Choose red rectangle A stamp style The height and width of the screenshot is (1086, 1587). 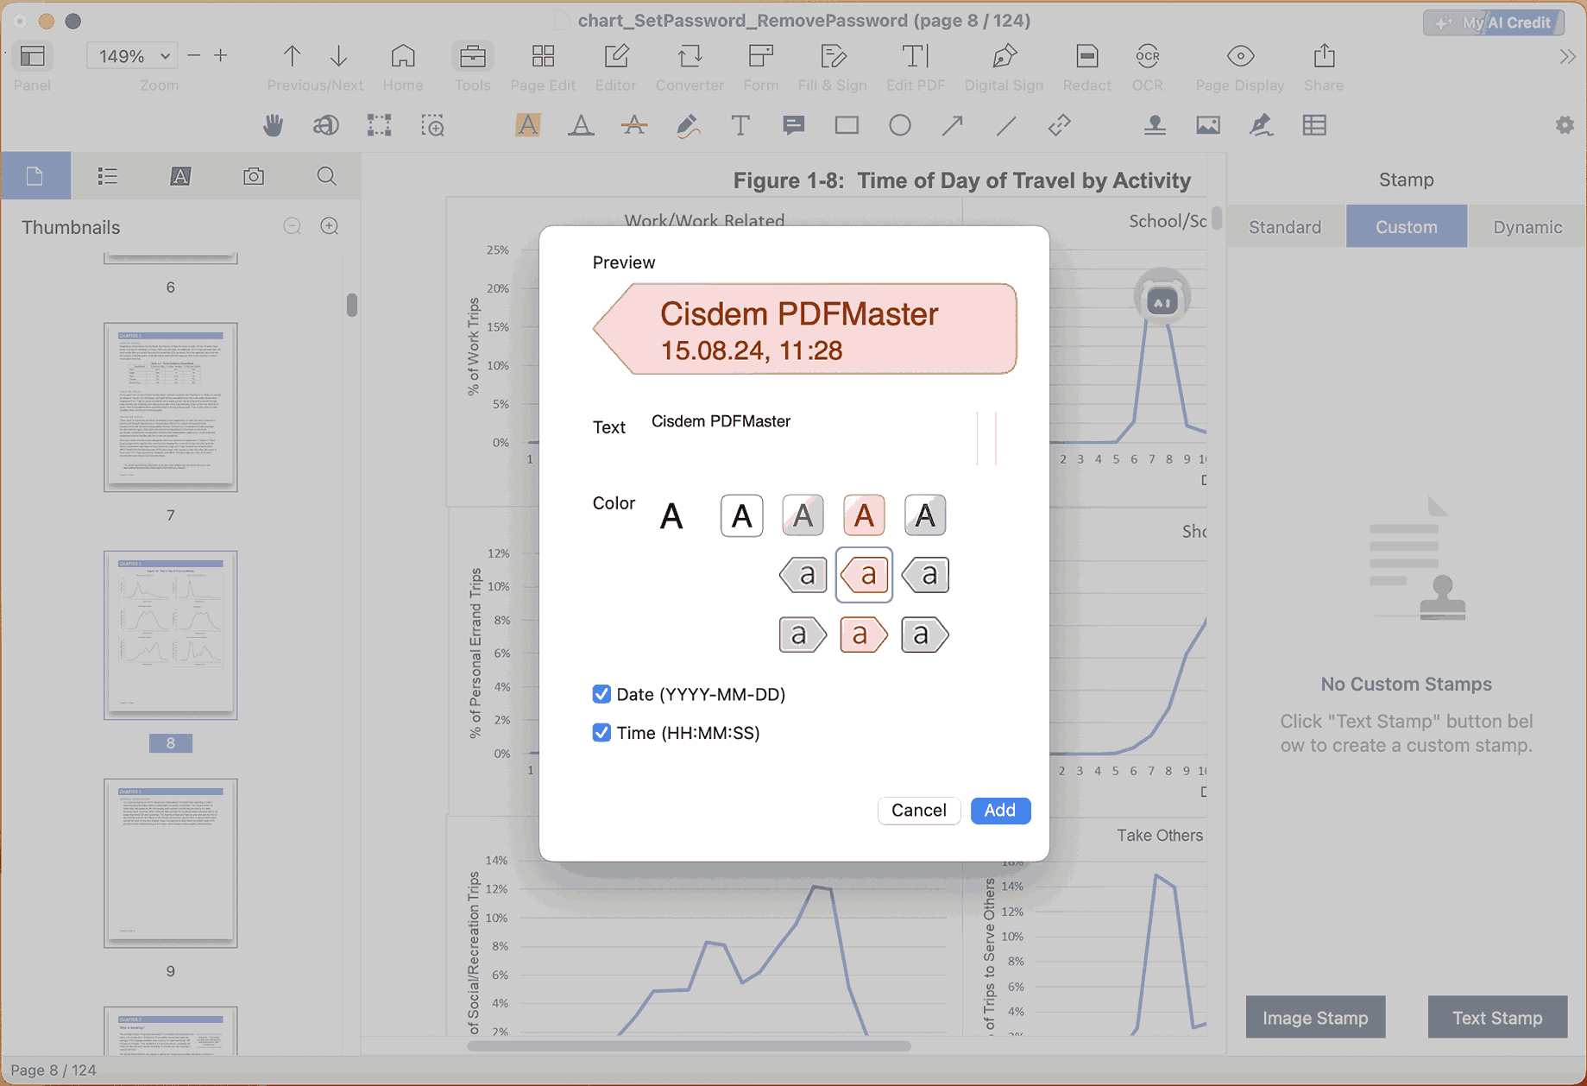[x=864, y=516]
